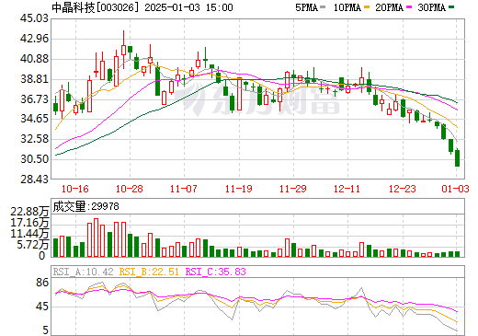The width and height of the screenshot is (478, 336).
Task: Select the 12-23 date label
Action: pos(403,189)
